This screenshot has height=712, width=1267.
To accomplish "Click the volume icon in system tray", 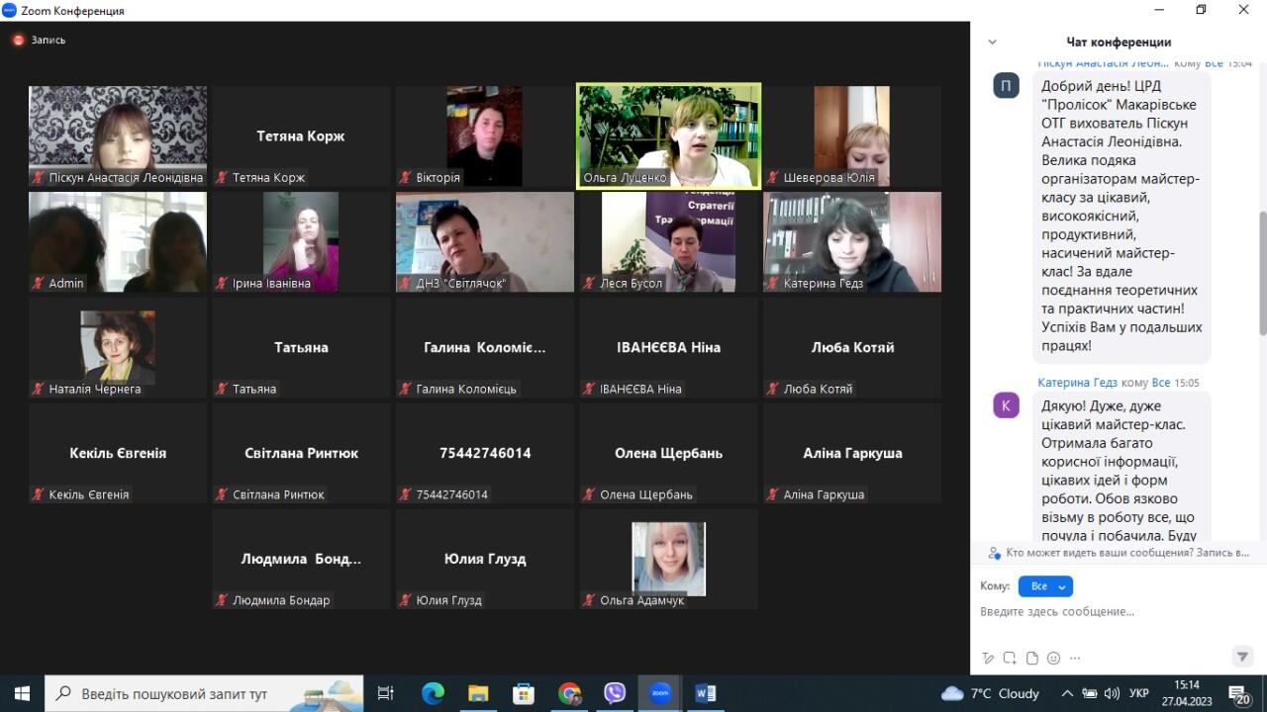I will coord(1112,693).
